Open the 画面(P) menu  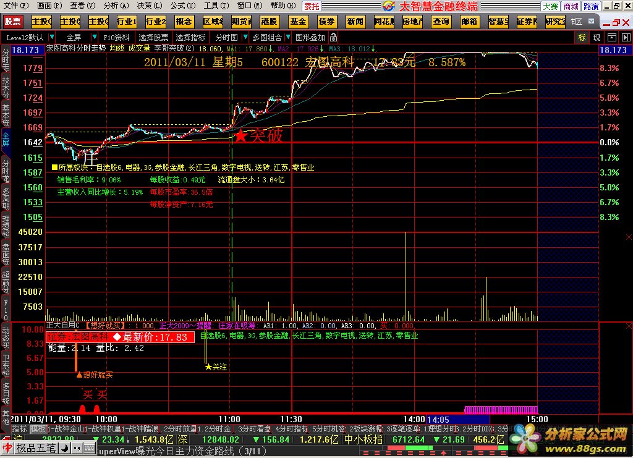49,6
